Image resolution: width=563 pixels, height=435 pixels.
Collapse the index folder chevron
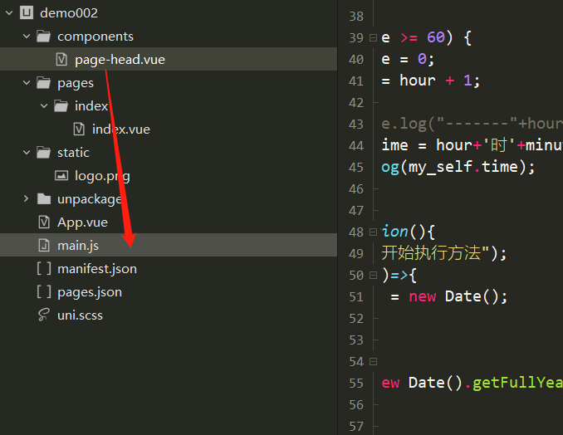pyautogui.click(x=44, y=106)
